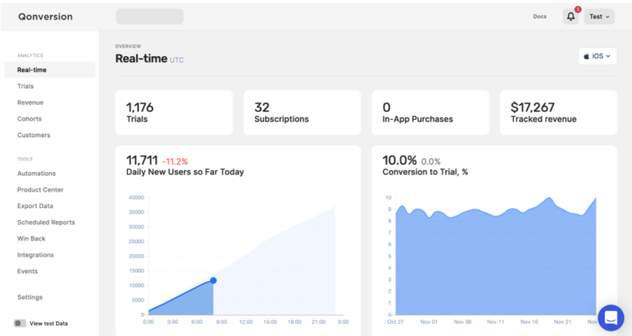Click the In-App Purchases card
This screenshot has height=336, width=632.
[430, 112]
